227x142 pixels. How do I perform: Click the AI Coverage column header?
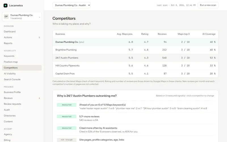click(x=209, y=34)
